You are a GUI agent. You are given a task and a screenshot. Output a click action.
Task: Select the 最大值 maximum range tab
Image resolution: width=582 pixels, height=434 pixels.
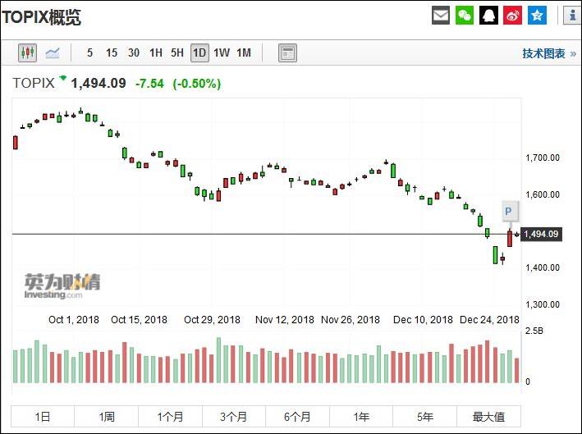pyautogui.click(x=488, y=417)
